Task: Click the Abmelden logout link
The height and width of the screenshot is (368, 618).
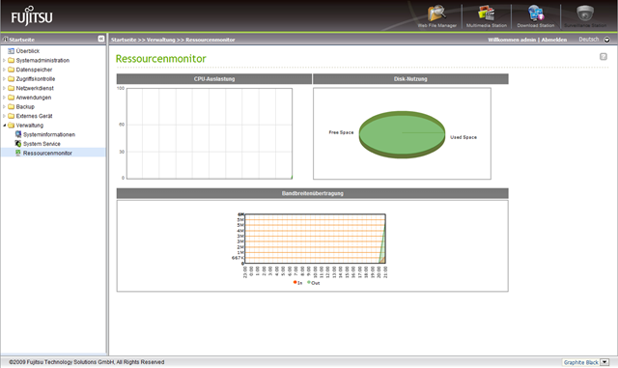Action: [553, 40]
